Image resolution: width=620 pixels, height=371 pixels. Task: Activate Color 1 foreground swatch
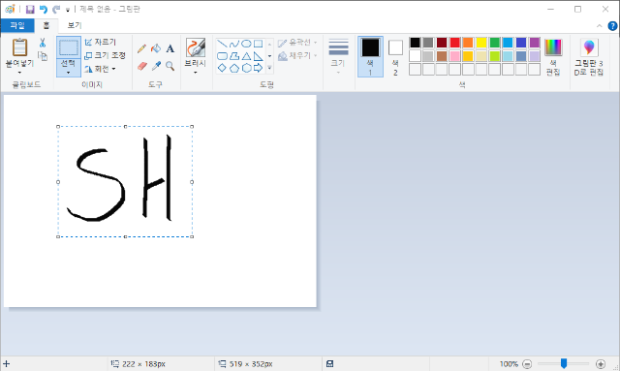pyautogui.click(x=370, y=56)
